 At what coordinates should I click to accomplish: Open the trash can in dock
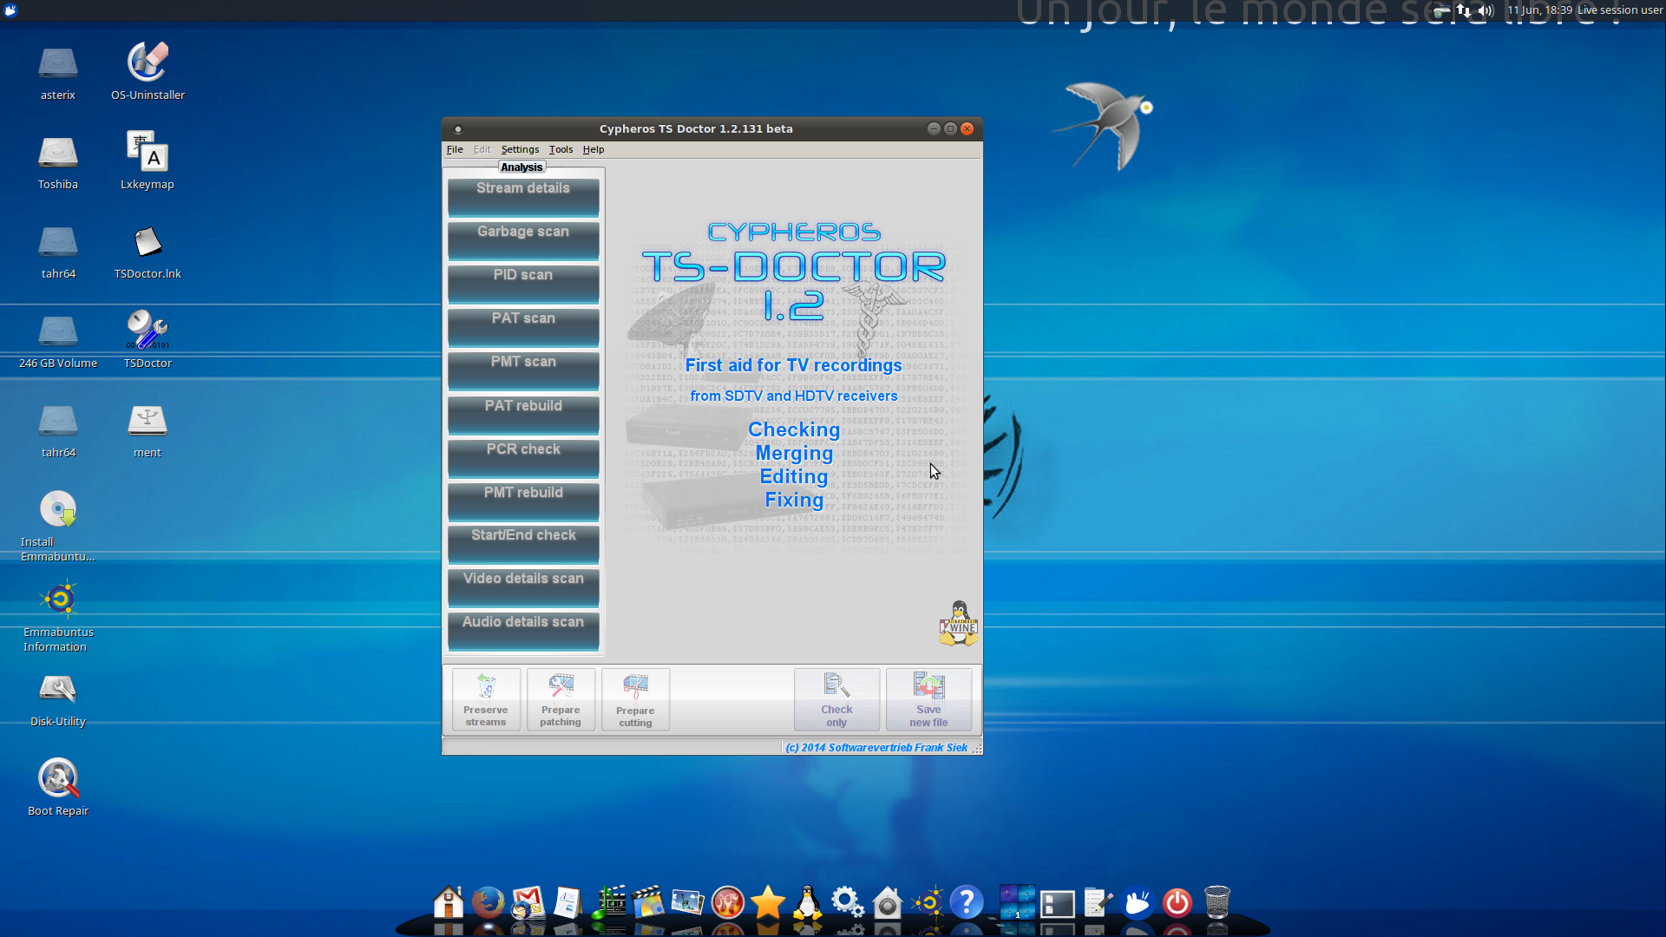(x=1217, y=902)
